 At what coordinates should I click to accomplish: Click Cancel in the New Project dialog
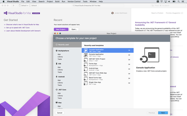[x=60, y=113]
